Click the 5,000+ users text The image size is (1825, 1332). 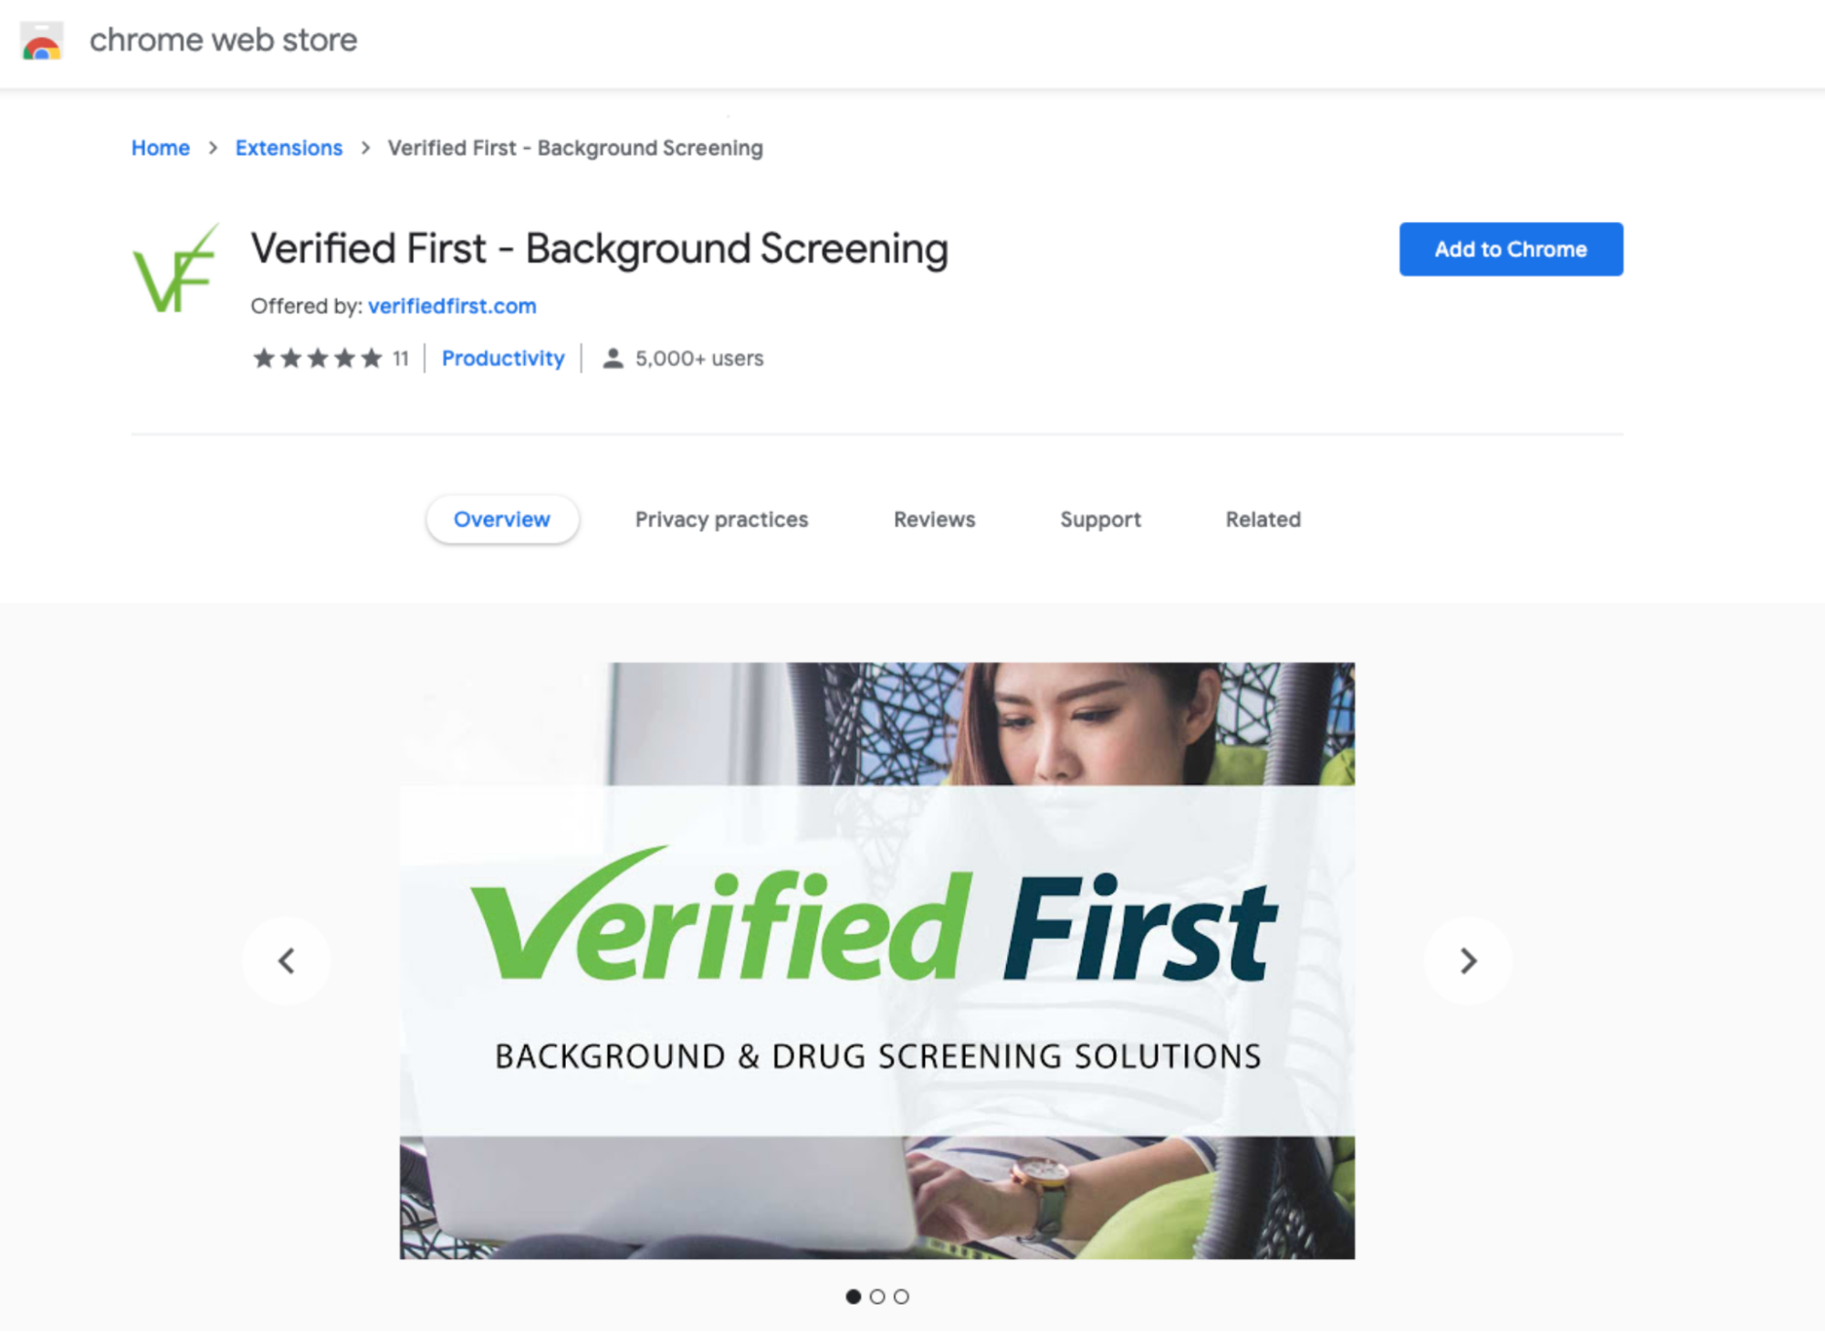point(699,359)
